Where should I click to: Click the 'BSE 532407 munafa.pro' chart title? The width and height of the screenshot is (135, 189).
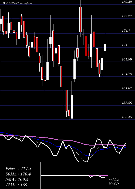pyautogui.click(x=19, y=3)
